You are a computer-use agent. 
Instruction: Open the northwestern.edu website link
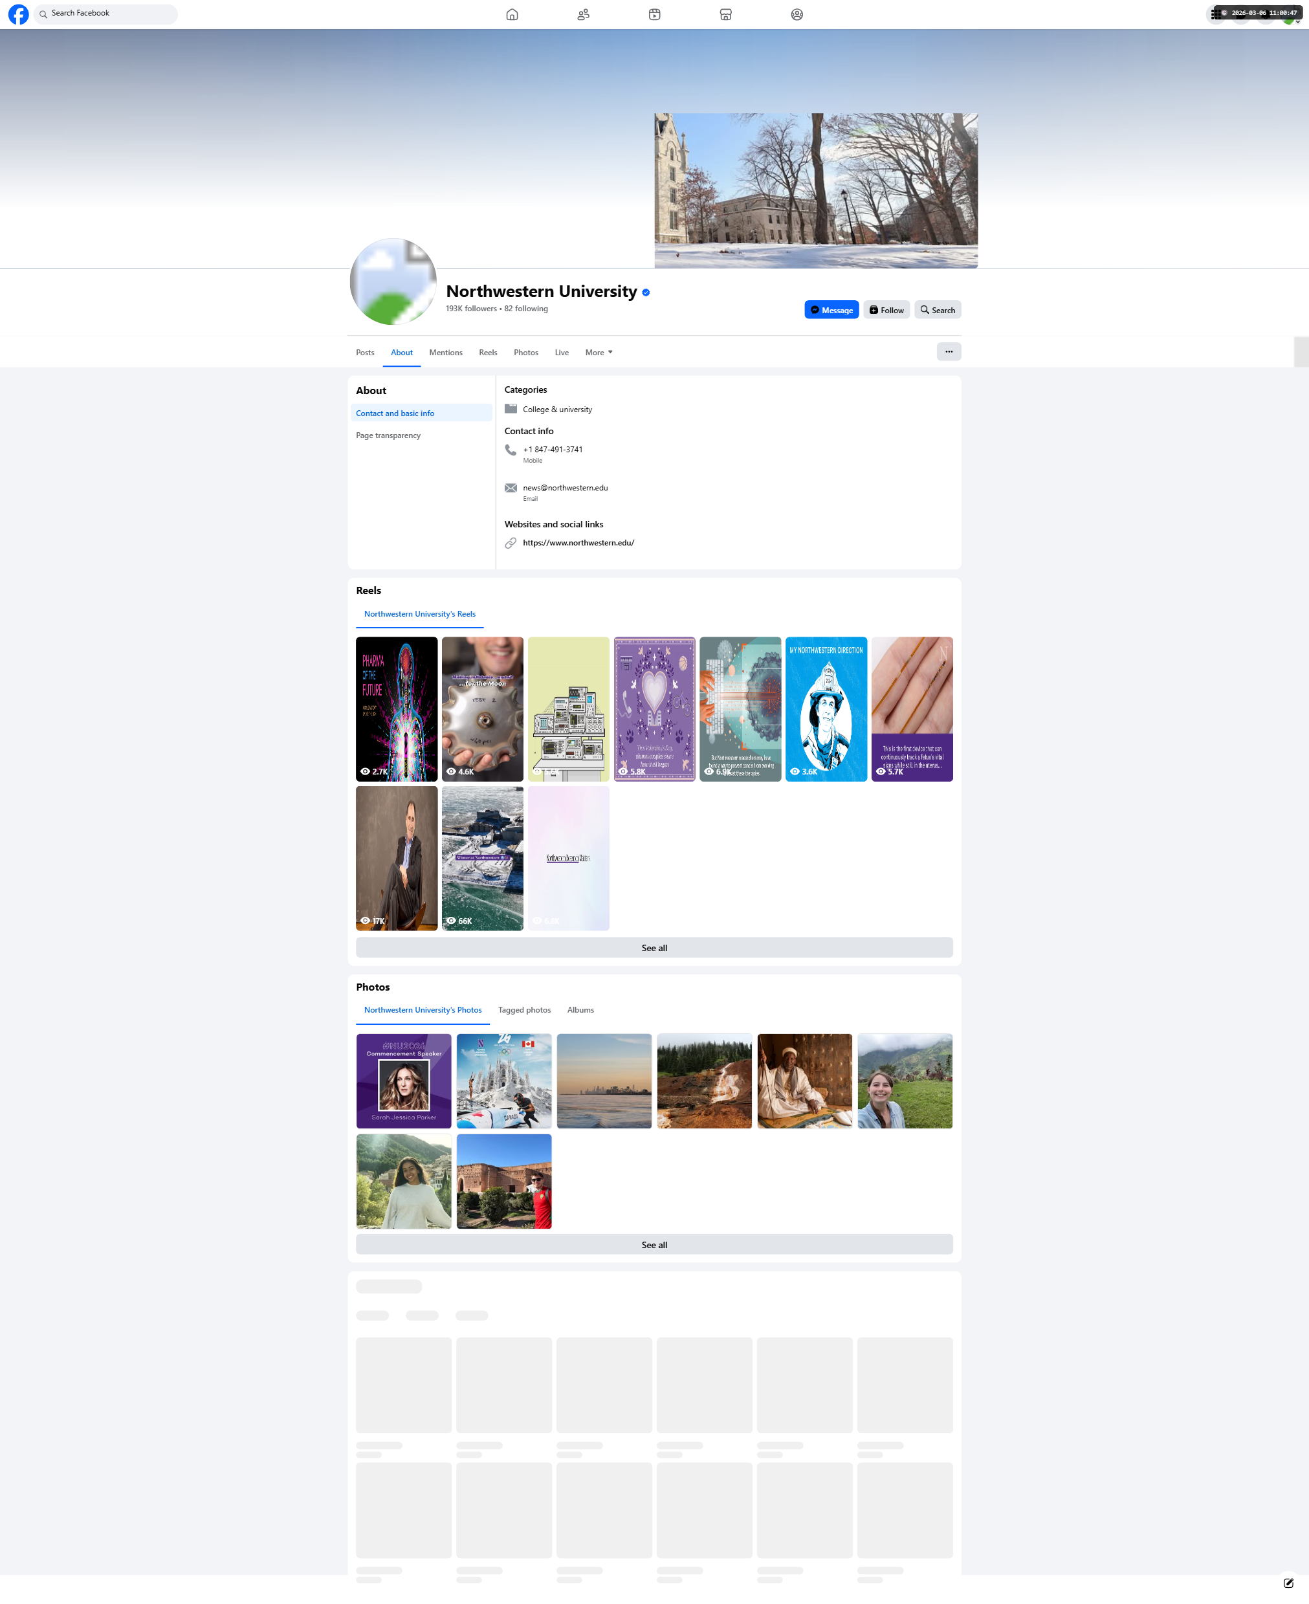(578, 542)
